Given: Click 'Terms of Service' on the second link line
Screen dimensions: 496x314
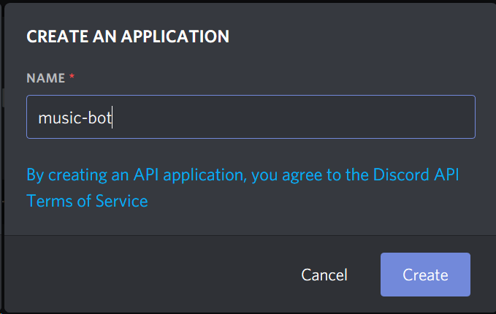Looking at the screenshot, I should 87,201.
